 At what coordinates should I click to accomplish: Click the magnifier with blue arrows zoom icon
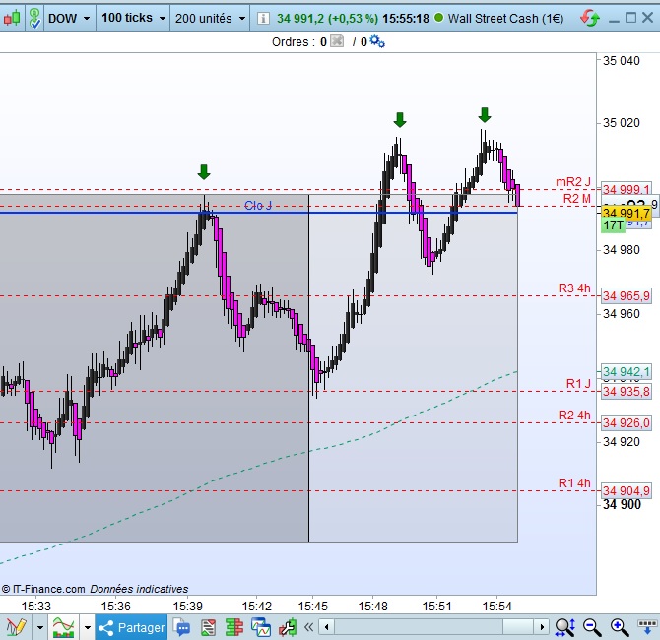click(564, 627)
